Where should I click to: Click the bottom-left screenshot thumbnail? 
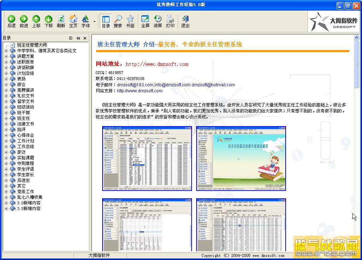point(147,225)
